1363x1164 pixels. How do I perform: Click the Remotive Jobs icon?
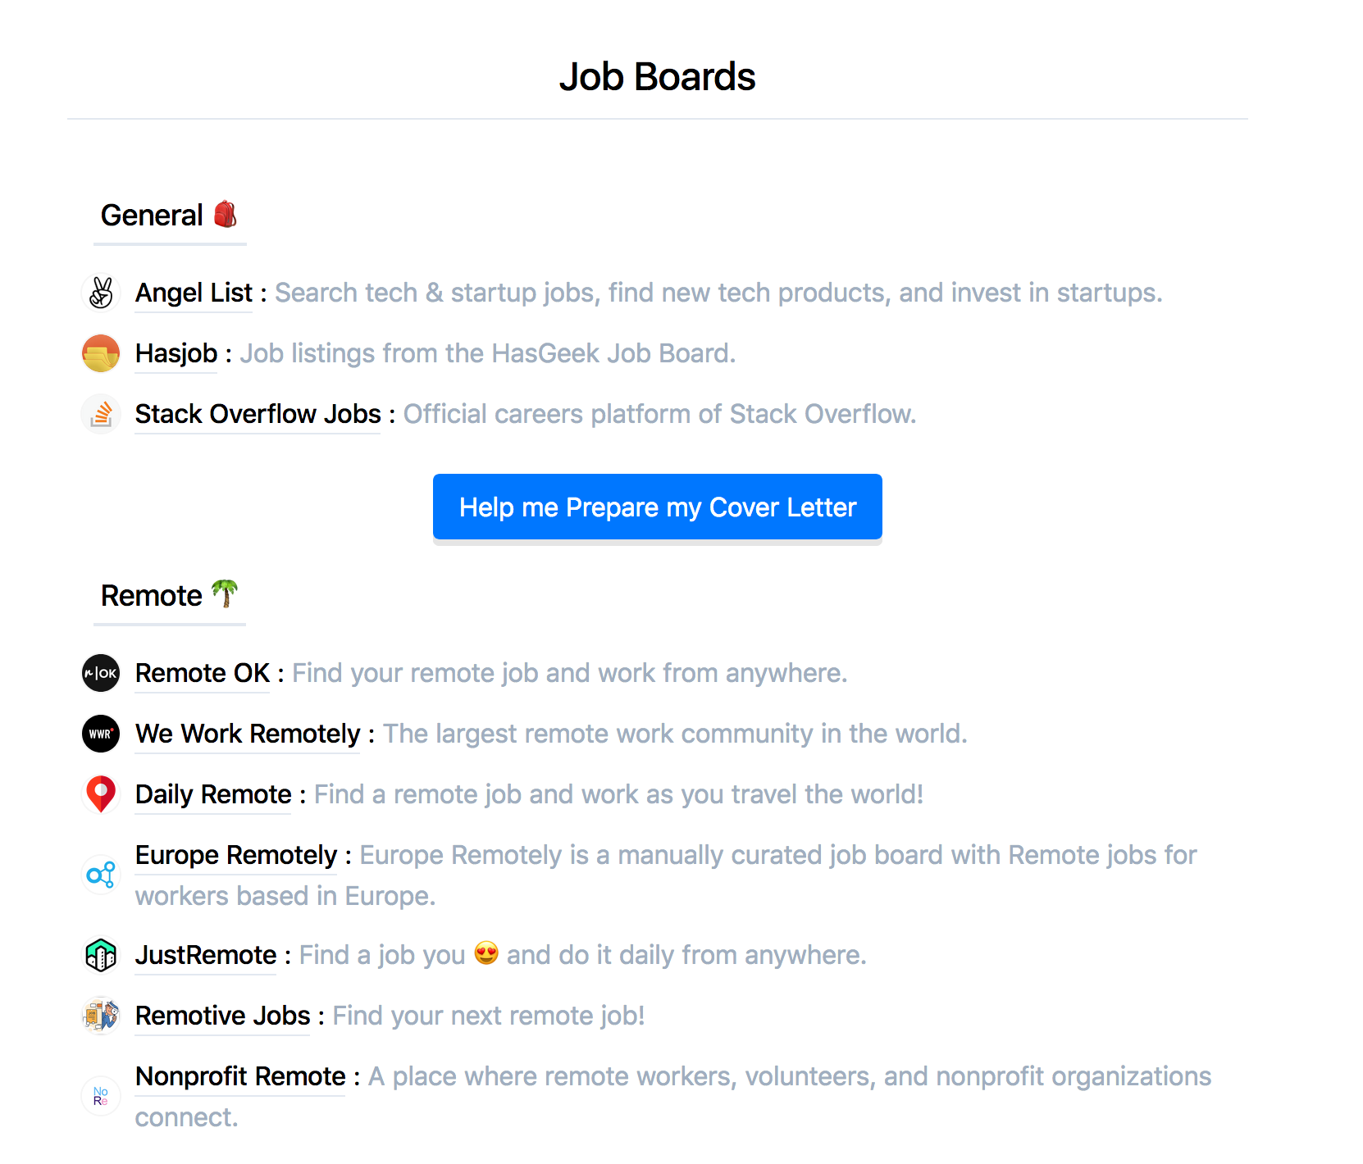100,1015
